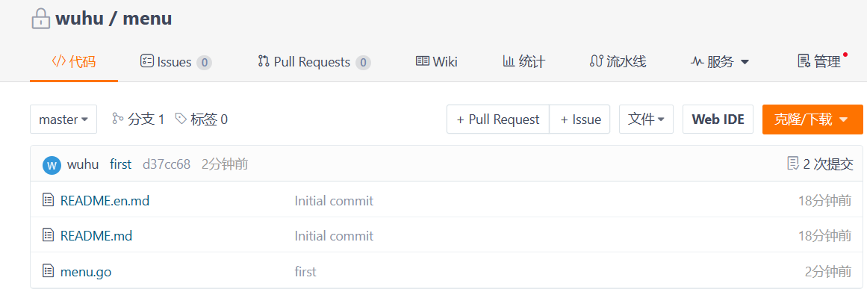Open the Pull Requests tab

[314, 62]
